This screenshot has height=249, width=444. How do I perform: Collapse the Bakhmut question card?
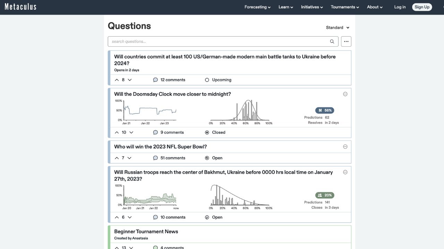tap(345, 172)
